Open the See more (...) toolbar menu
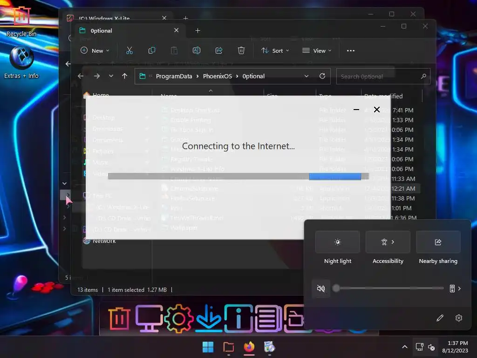Screen dimensions: 477x358 (351, 50)
